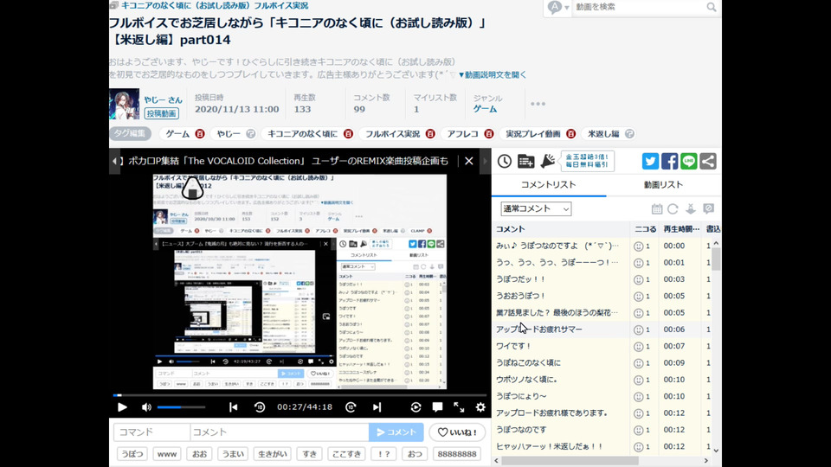Open comment date calendar icon
The image size is (831, 467).
[x=657, y=208]
